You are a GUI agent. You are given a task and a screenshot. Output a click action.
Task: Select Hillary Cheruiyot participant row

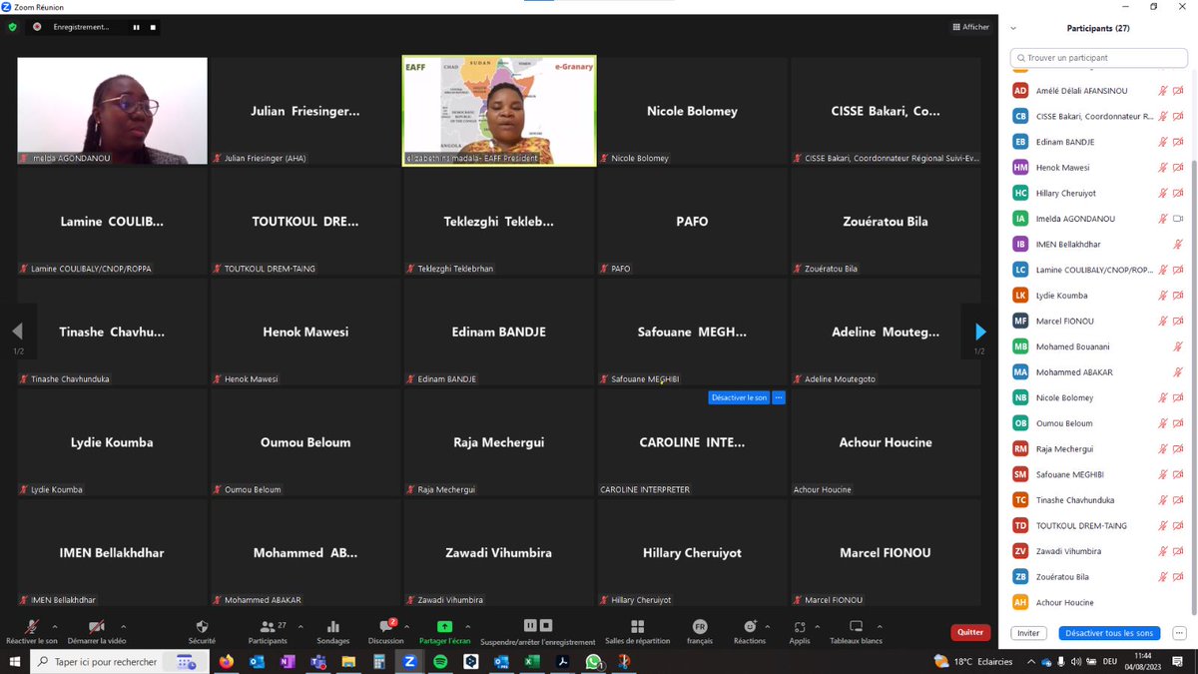[x=1098, y=193]
